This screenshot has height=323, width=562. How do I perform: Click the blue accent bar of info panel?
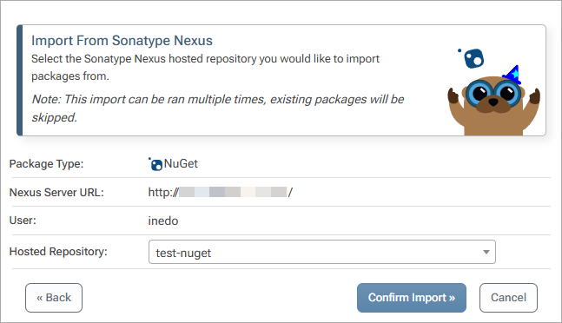tap(20, 80)
